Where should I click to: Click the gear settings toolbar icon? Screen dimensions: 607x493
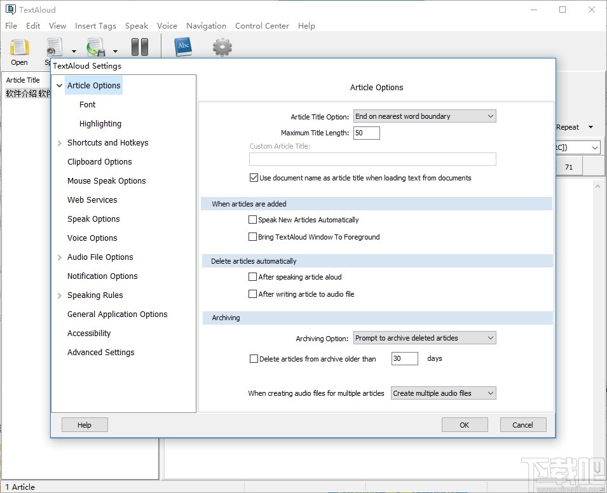(x=222, y=47)
